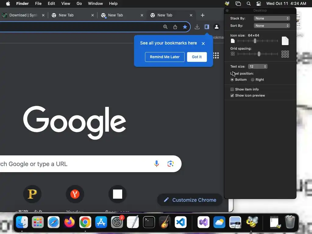Open Control Center in menu bar
The height and width of the screenshot is (234, 312).
point(258,4)
